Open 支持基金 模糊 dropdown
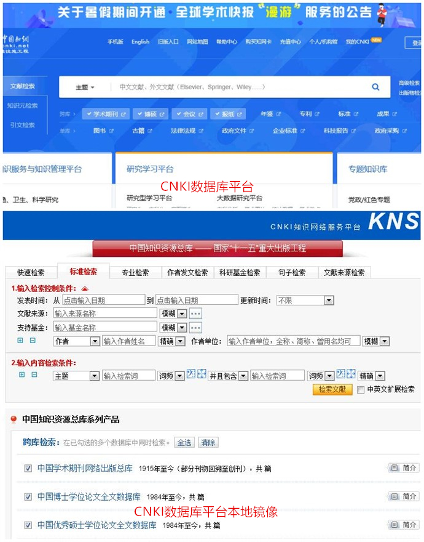Image resolution: width=424 pixels, height=542 pixels. point(173,327)
